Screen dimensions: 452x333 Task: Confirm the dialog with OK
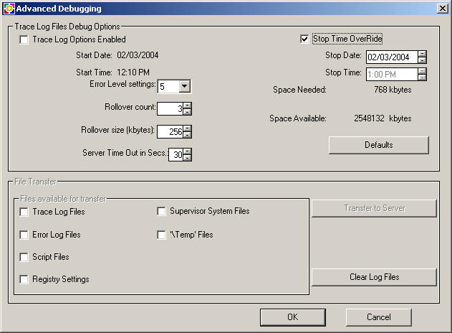(x=293, y=317)
